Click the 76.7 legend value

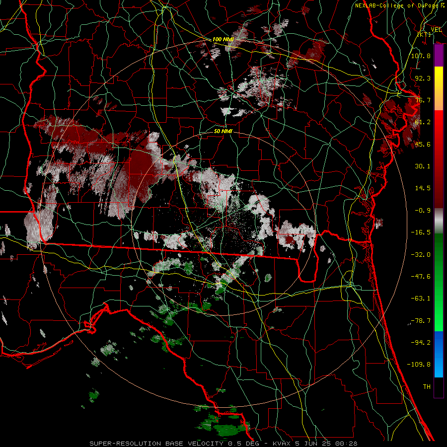(x=423, y=100)
